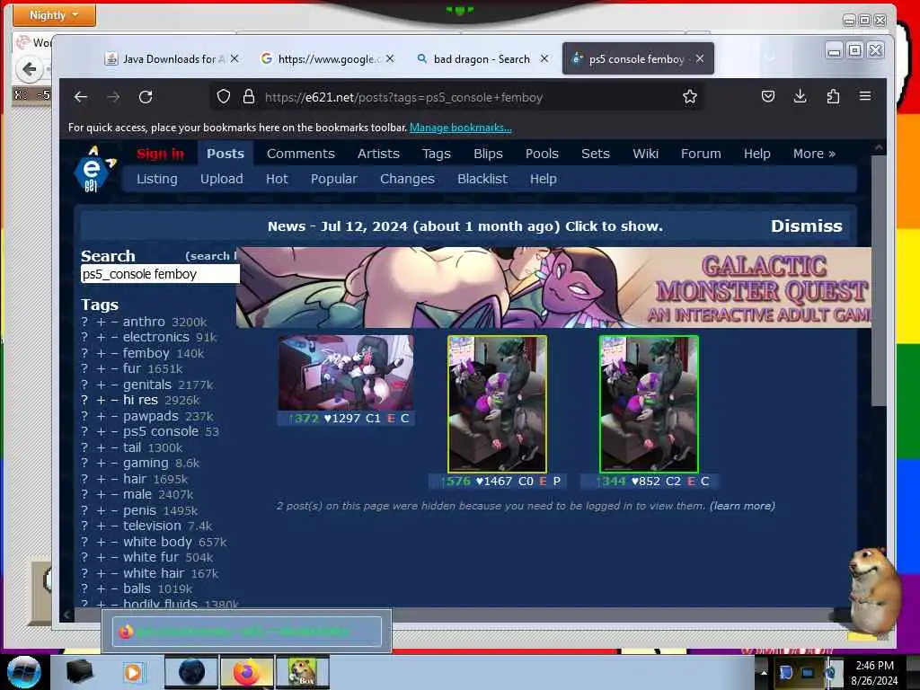Screen dimensions: 920x690
Task: Open the wiki question mark for anthro
Action: point(84,323)
